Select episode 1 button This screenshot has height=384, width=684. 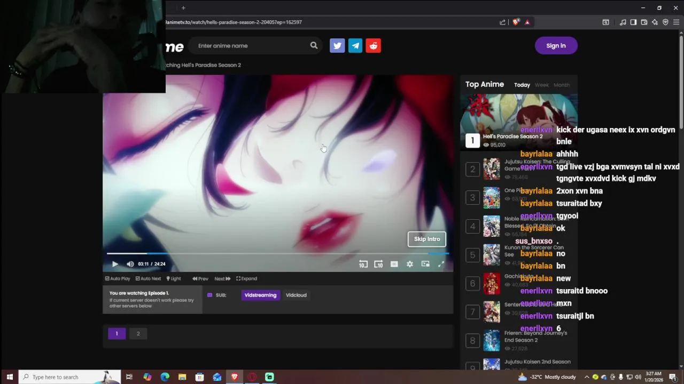pos(116,333)
